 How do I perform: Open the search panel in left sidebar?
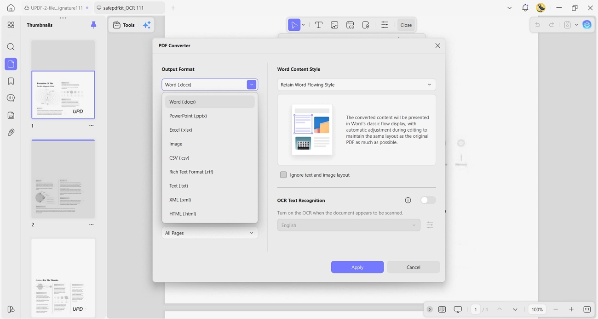click(x=11, y=47)
